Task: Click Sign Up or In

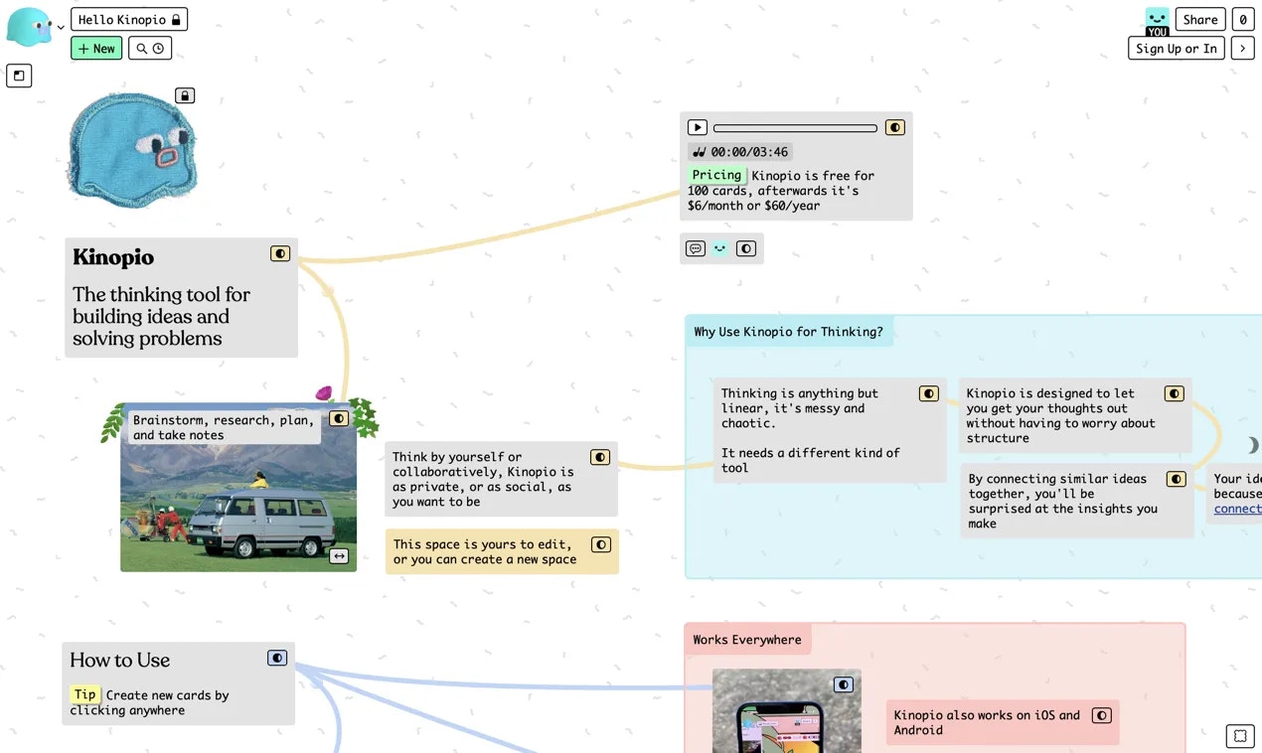Action: point(1177,48)
